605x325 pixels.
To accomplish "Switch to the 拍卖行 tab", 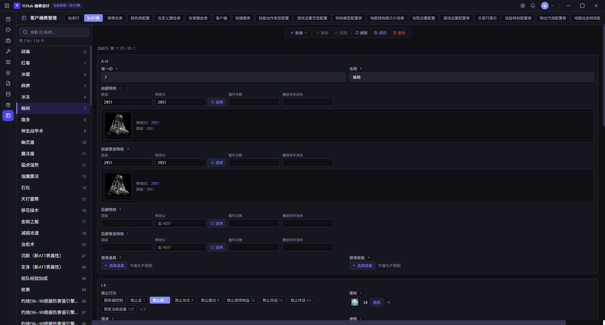I will [74, 18].
